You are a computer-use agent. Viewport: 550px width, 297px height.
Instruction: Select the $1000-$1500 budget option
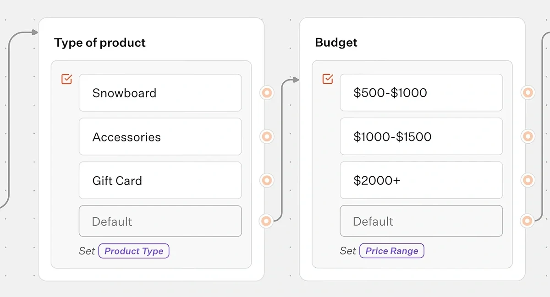tap(421, 136)
